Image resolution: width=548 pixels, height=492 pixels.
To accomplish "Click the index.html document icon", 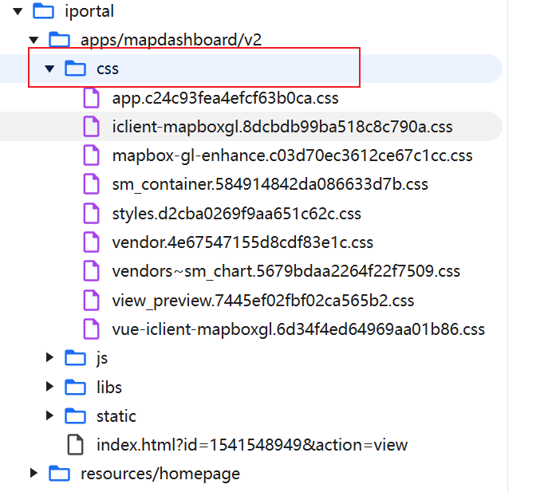I will [75, 445].
